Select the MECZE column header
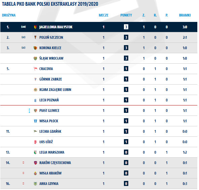 click(x=104, y=15)
